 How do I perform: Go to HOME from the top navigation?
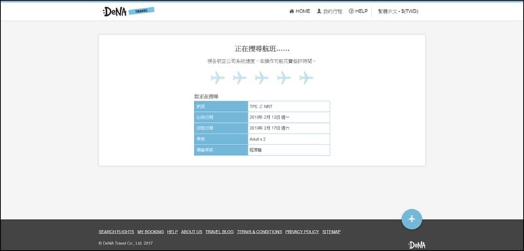[x=300, y=11]
